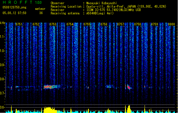
Task: Click the Receiver field label
Action: point(57,10)
